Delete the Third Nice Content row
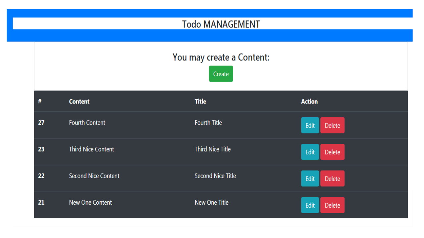The width and height of the screenshot is (424, 238). [332, 152]
